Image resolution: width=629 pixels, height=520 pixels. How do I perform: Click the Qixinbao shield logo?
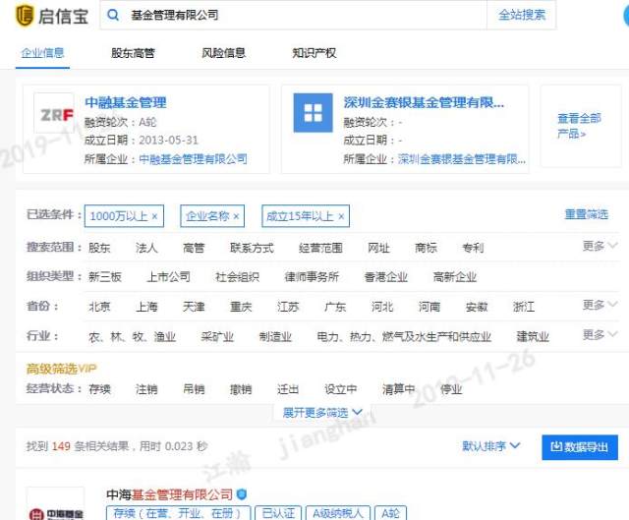[24, 16]
